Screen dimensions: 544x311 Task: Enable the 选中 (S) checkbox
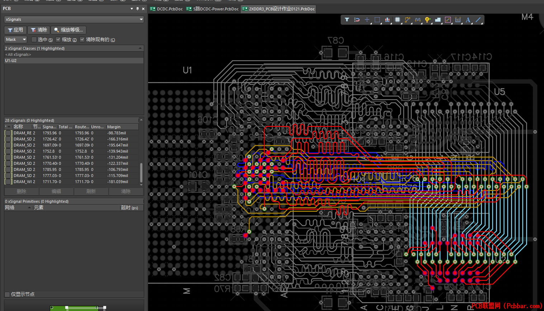point(34,39)
